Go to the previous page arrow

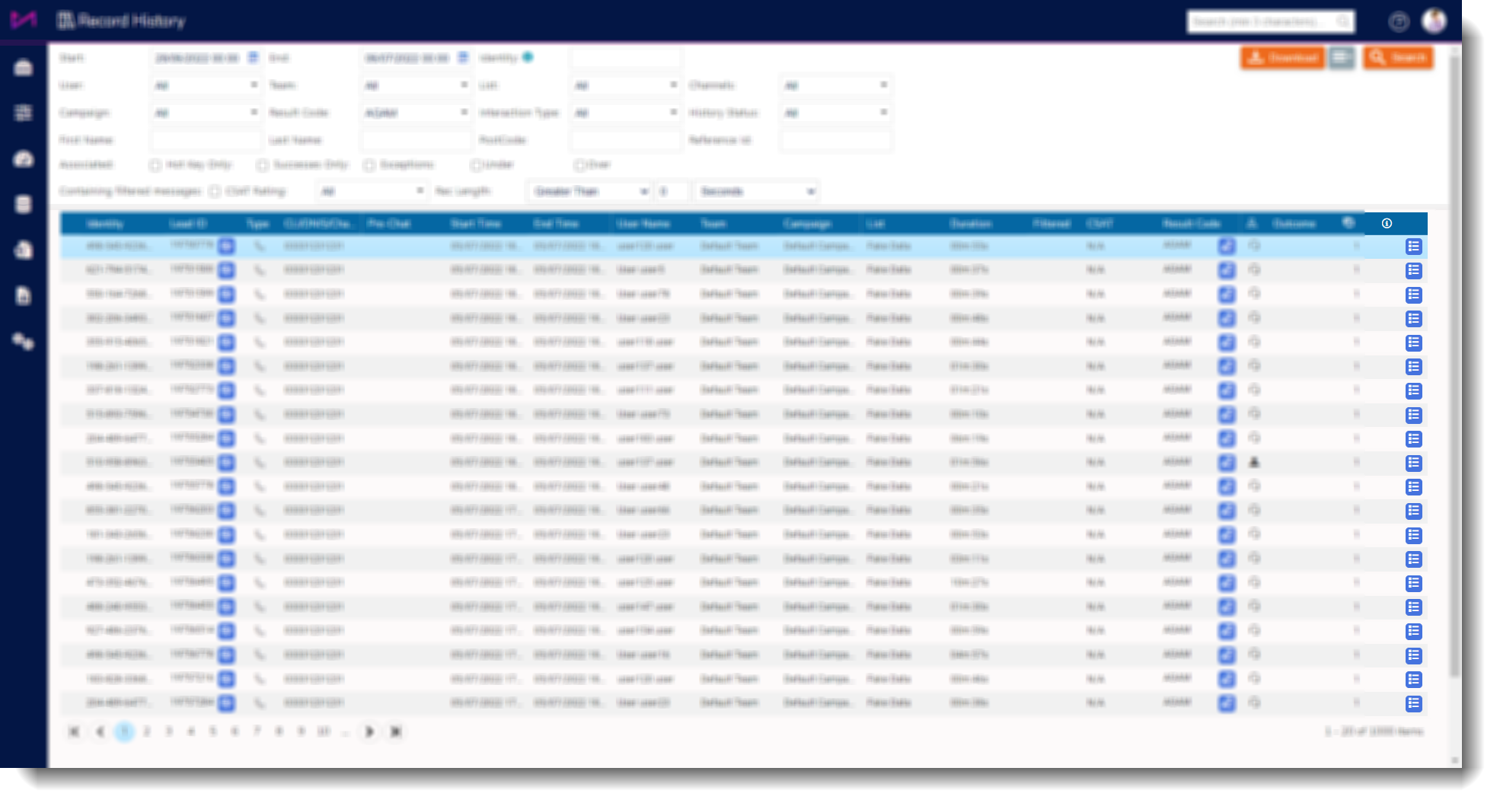(100, 731)
